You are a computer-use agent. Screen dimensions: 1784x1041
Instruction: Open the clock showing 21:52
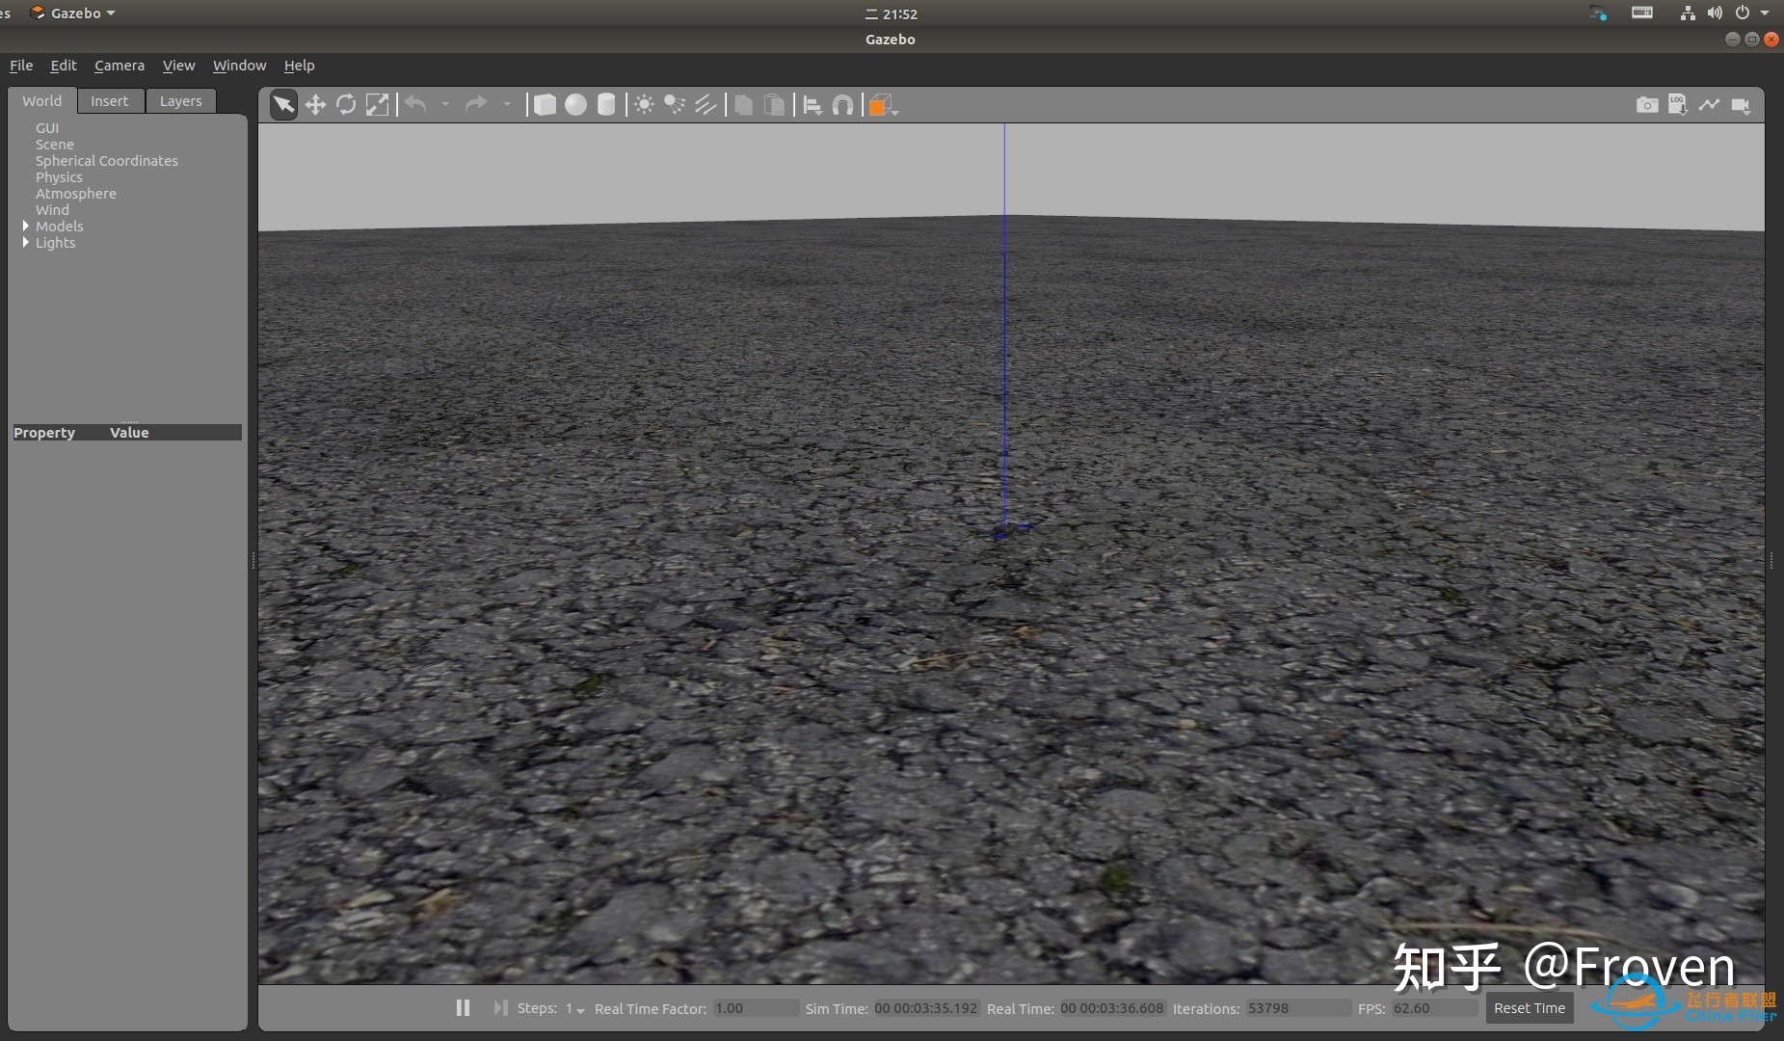pos(892,14)
